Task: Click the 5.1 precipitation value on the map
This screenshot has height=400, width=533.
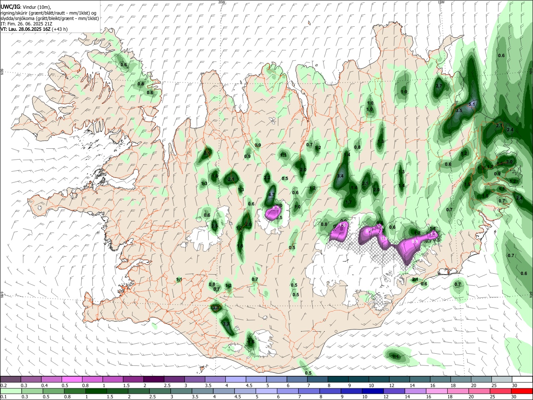Action: coord(472,104)
